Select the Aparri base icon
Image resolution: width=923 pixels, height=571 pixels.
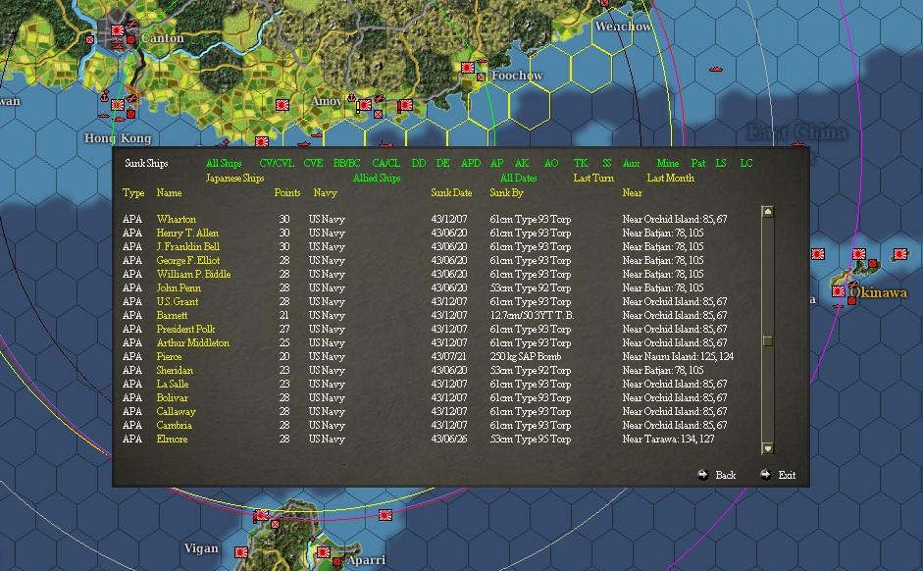(x=323, y=552)
